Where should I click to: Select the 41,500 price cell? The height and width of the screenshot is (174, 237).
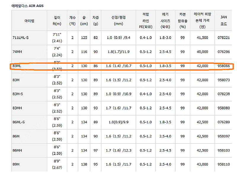203,37
